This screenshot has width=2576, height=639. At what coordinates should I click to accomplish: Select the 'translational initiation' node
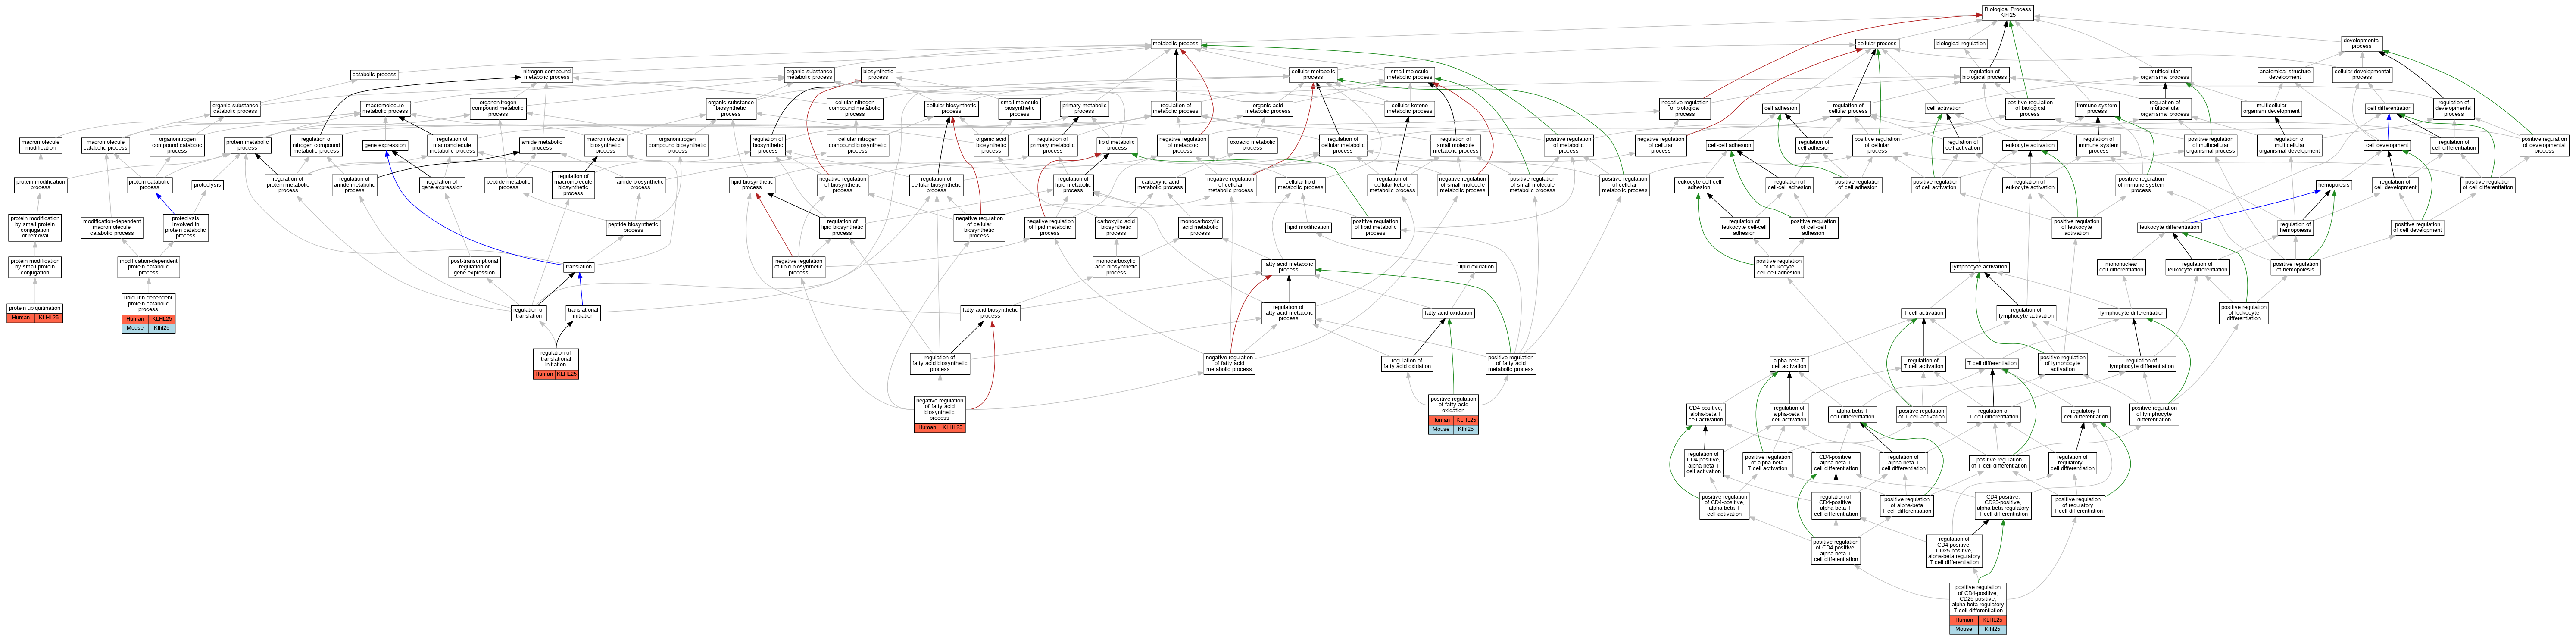[583, 312]
